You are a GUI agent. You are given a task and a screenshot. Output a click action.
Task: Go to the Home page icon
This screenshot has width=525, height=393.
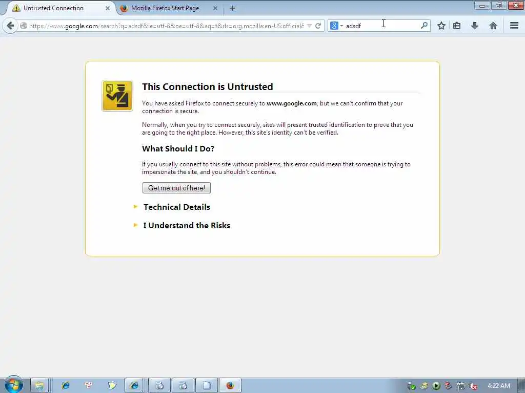(493, 26)
